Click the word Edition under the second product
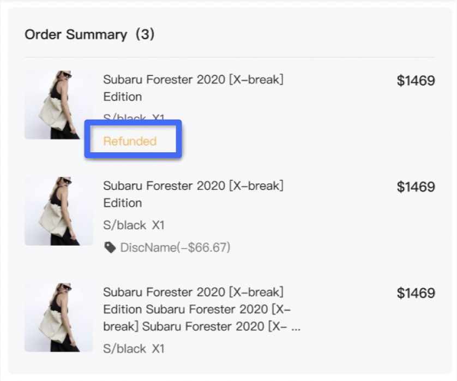Image resolution: width=457 pixels, height=381 pixels. click(x=123, y=203)
